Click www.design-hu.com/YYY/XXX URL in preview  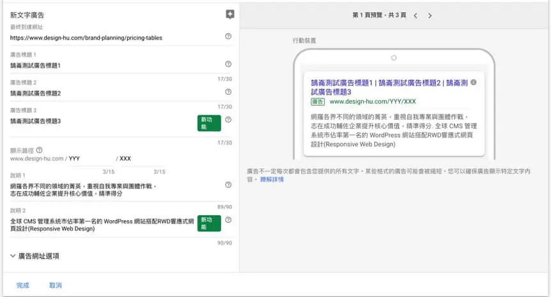373,102
